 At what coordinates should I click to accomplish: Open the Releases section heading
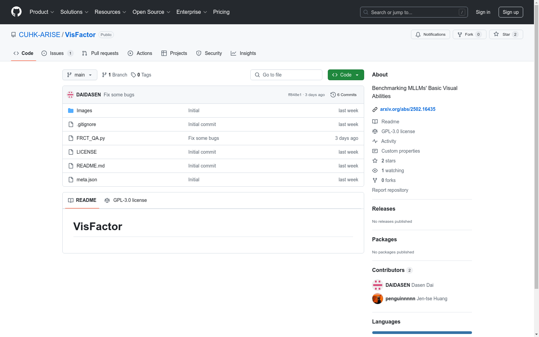[x=384, y=209]
